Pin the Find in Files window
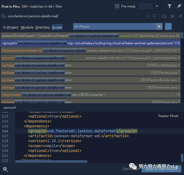 point(179,6)
